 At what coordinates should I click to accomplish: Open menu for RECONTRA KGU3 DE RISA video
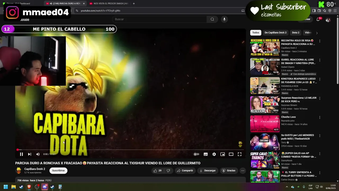point(320,41)
